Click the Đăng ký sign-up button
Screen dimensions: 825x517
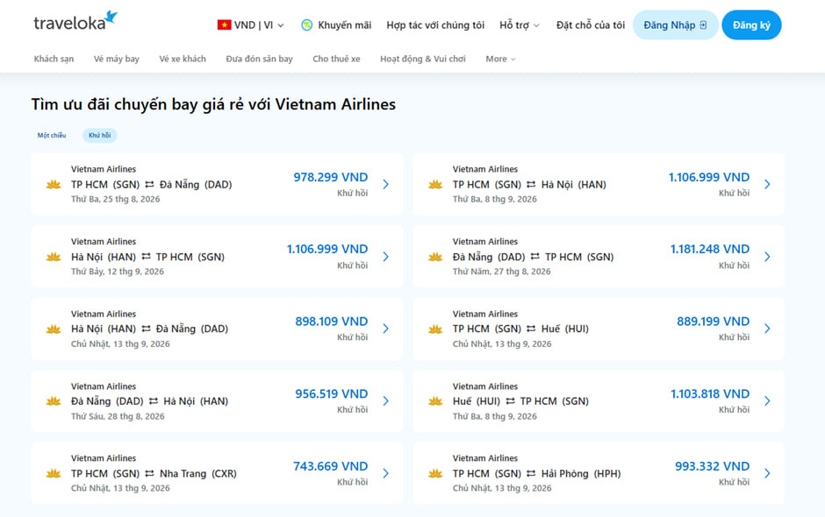tap(751, 25)
